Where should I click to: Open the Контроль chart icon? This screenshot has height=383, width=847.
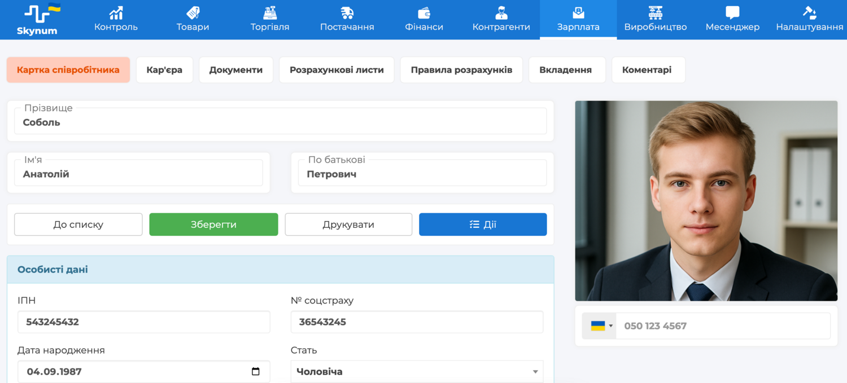click(116, 13)
